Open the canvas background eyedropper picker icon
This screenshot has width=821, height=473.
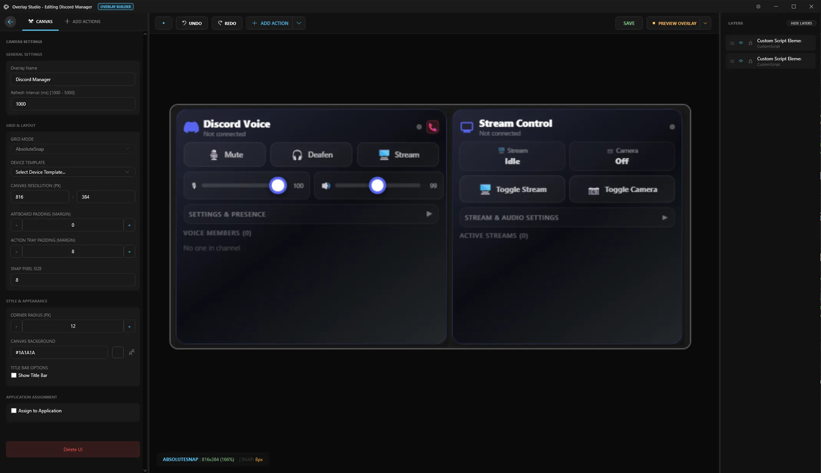click(x=132, y=352)
